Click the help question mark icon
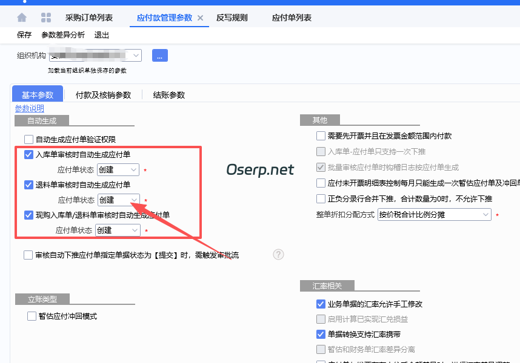 [278, 255]
